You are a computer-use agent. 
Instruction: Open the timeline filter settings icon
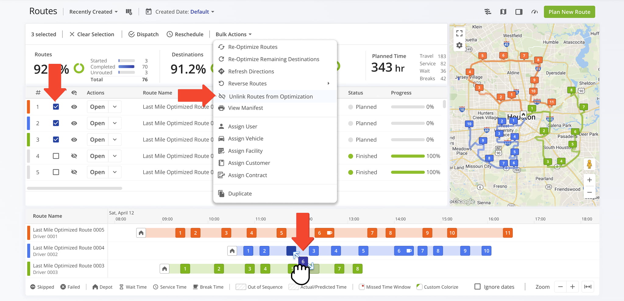(x=488, y=12)
